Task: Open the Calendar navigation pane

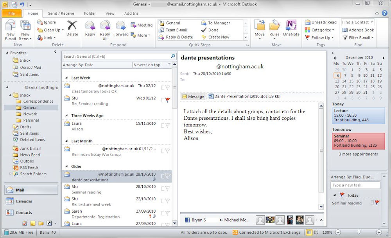Action: (x=24, y=201)
